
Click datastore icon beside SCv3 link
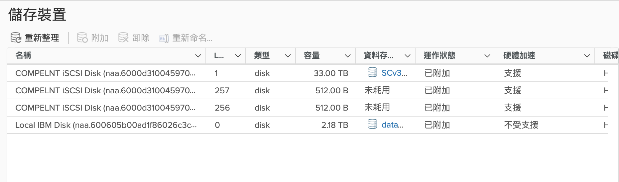coord(372,72)
